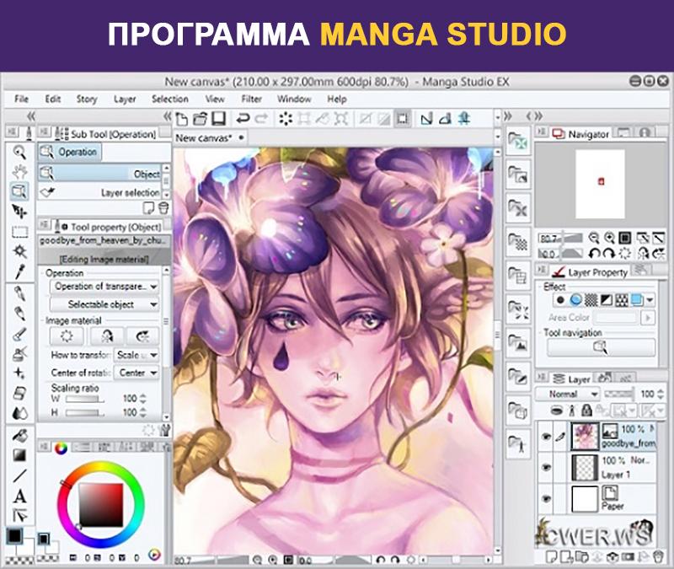Click flip horizontal image material button
Image resolution: width=674 pixels, height=569 pixels.
click(x=107, y=336)
